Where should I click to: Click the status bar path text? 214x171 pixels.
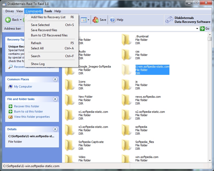pyautogui.click(x=31, y=166)
